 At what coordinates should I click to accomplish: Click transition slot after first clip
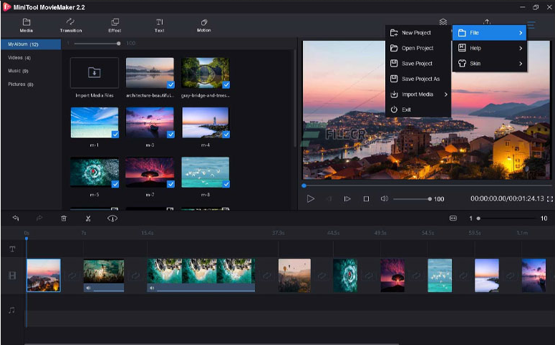point(72,276)
